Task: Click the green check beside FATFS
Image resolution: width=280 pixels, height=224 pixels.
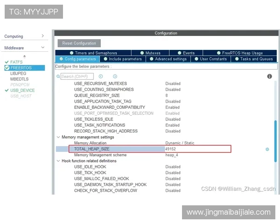Action: pos(7,62)
